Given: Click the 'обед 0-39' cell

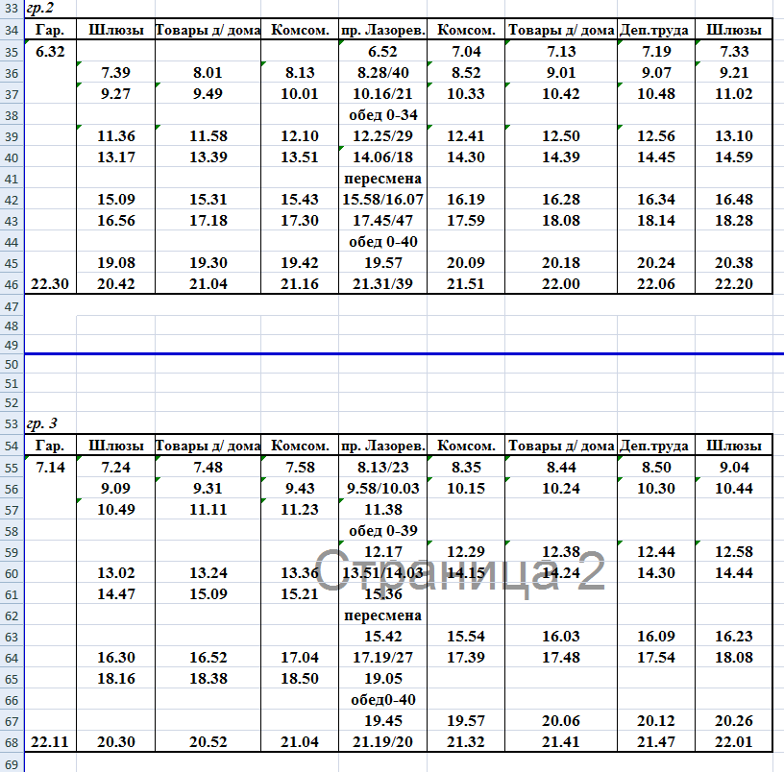Looking at the screenshot, I should [382, 530].
